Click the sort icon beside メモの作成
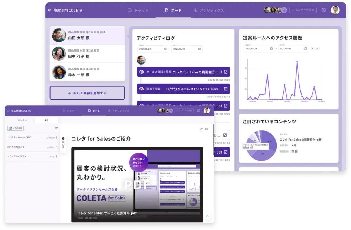Screen dimensions: 351x230 point(57,128)
